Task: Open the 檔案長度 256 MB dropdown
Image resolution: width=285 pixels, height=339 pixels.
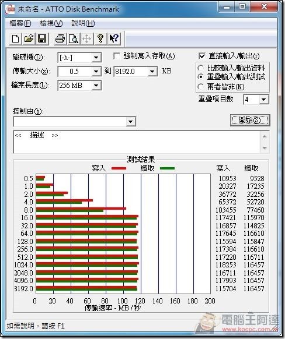Action: 96,86
